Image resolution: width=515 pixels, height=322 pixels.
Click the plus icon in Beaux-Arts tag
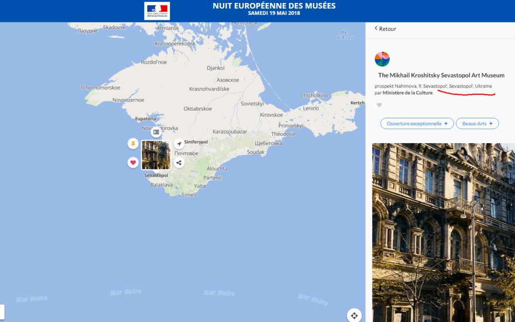491,123
